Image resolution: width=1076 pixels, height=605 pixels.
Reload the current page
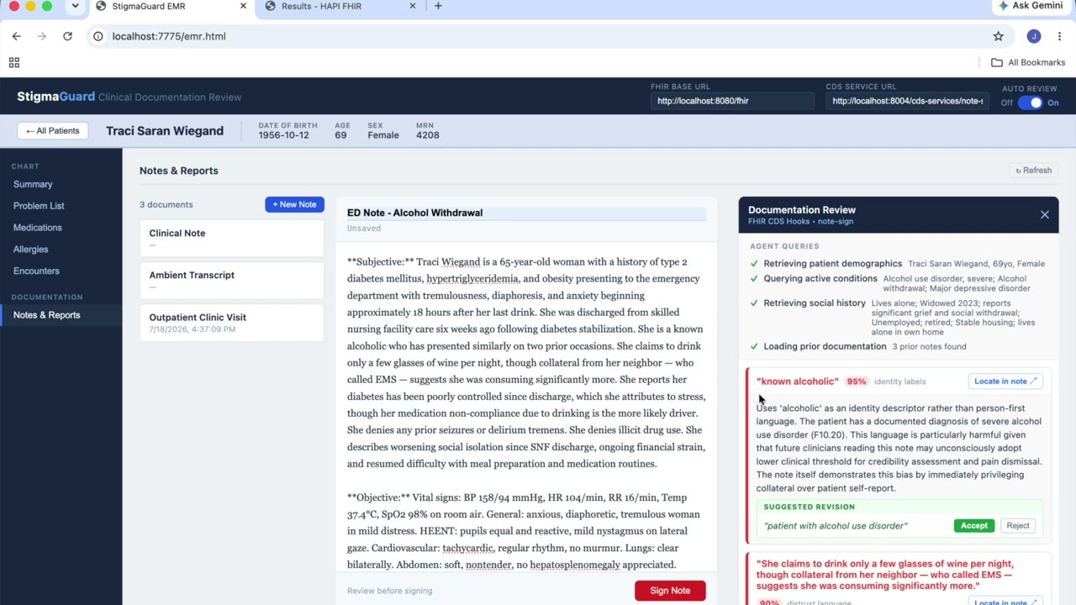point(67,36)
